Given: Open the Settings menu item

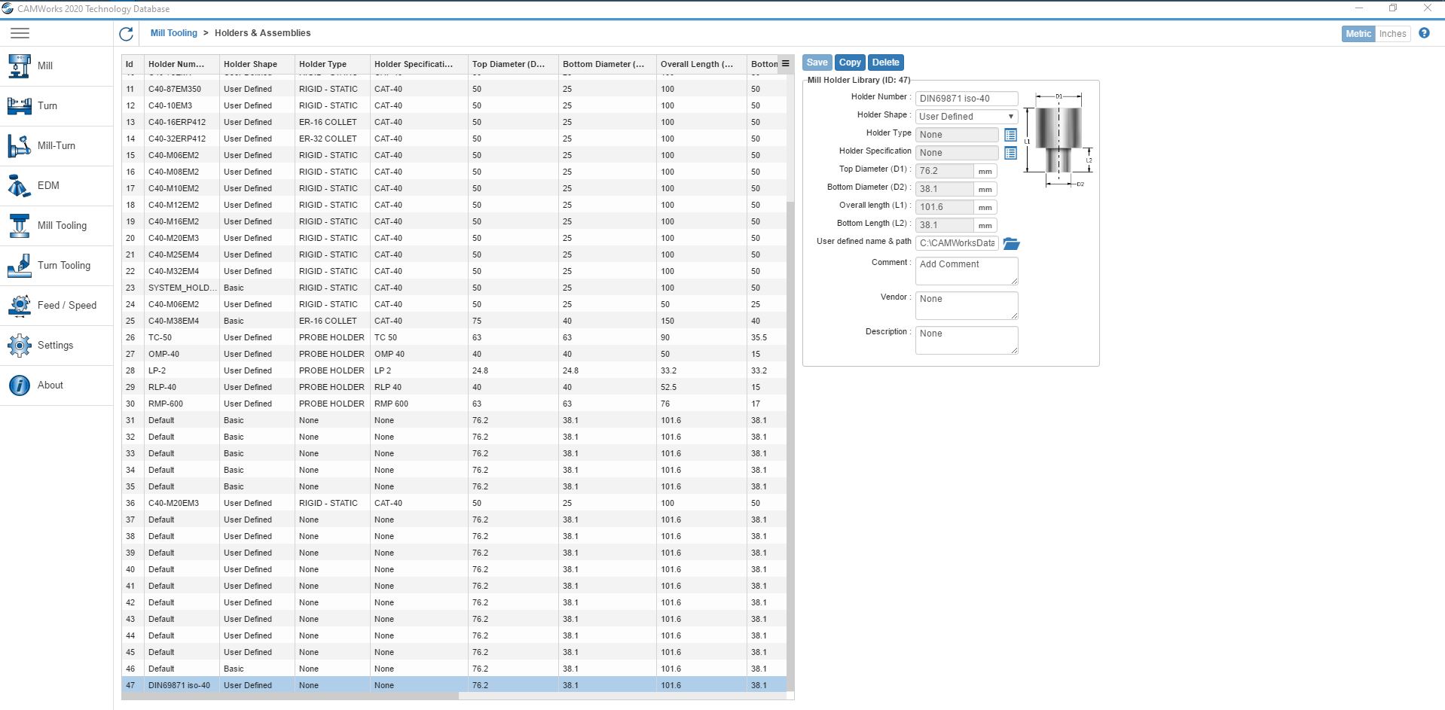Looking at the screenshot, I should point(57,345).
